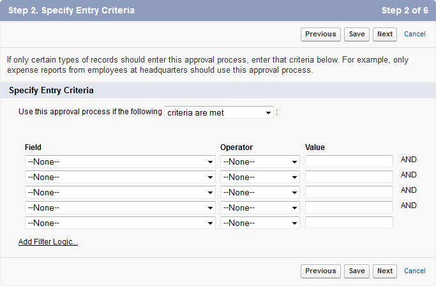Click the top Next button

384,34
